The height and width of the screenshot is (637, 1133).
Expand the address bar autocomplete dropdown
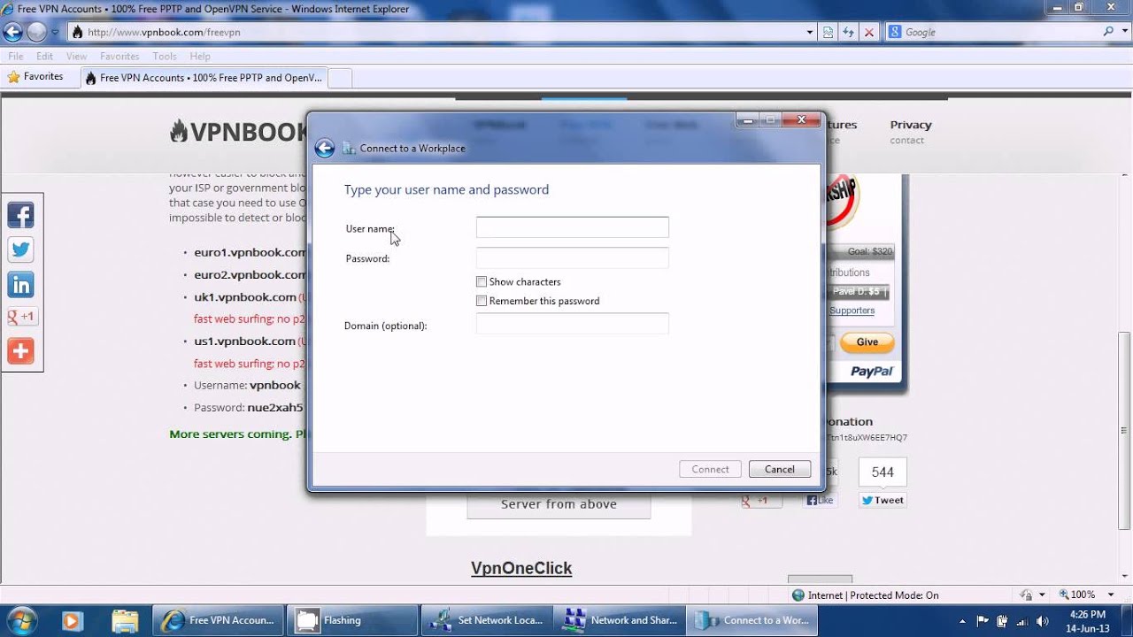click(810, 32)
